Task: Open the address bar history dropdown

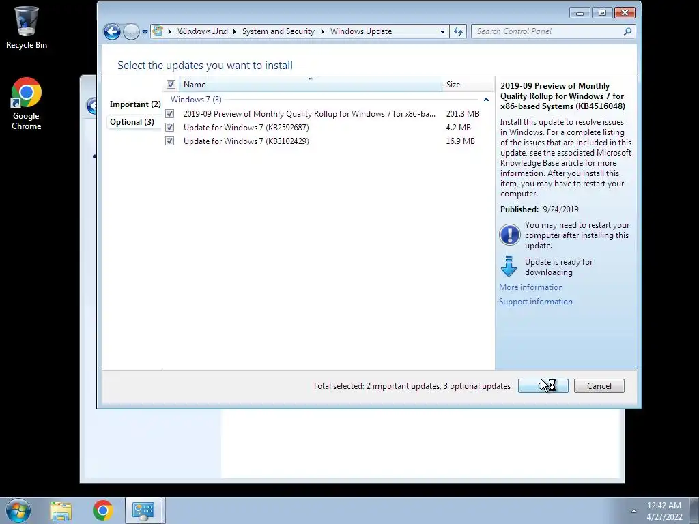Action: pyautogui.click(x=442, y=31)
